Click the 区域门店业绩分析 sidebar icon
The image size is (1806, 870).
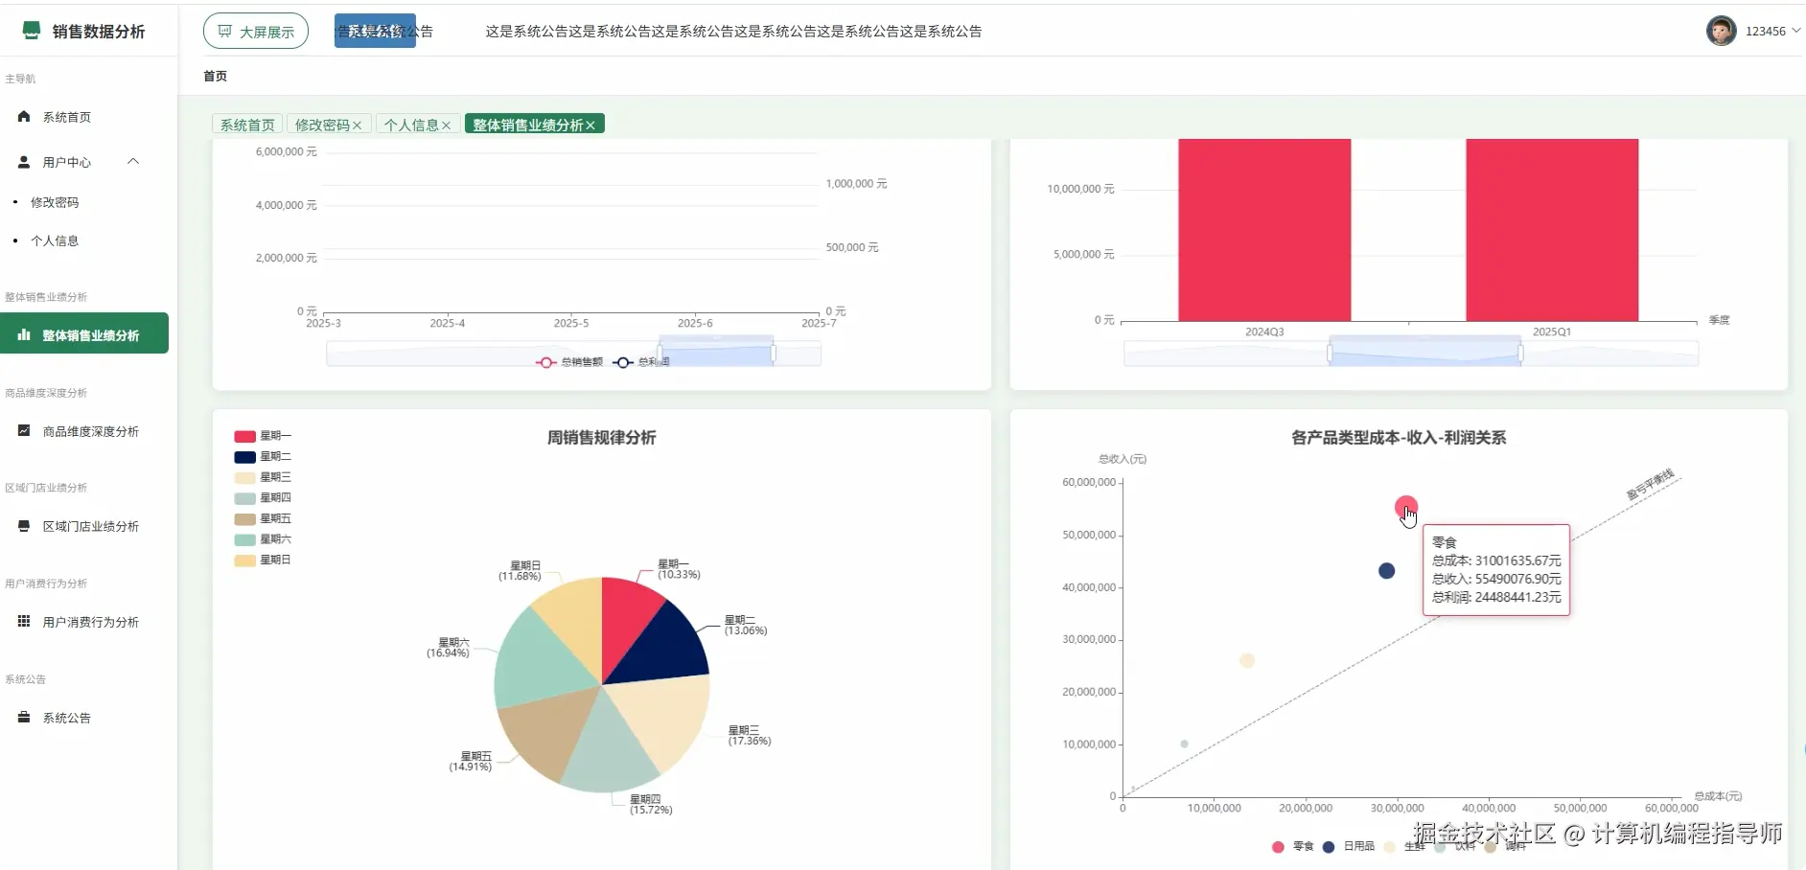23,526
